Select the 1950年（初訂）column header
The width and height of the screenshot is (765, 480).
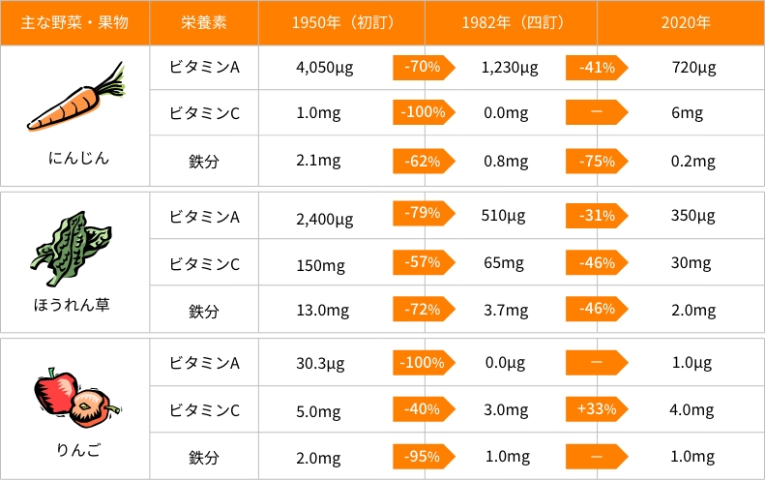point(341,23)
